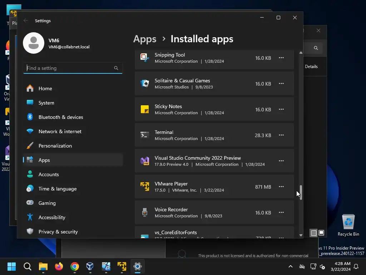Click the apps list scrollbar thumb
Image resolution: width=366 pixels, height=275 pixels.
pos(301,192)
